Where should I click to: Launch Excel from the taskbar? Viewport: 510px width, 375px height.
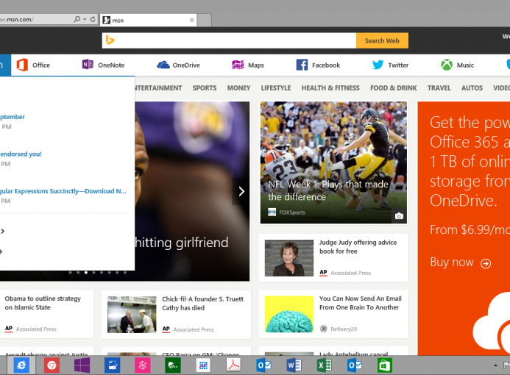coord(325,365)
